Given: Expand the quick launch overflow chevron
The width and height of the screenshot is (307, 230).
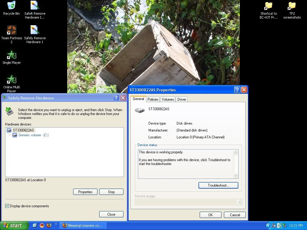Looking at the screenshot, I should 56,224.
